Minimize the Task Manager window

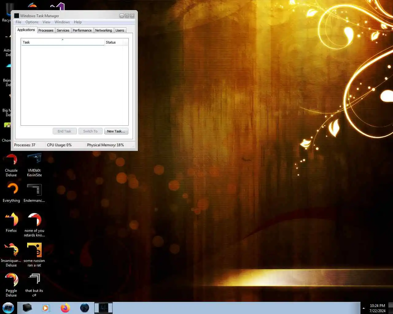(122, 16)
